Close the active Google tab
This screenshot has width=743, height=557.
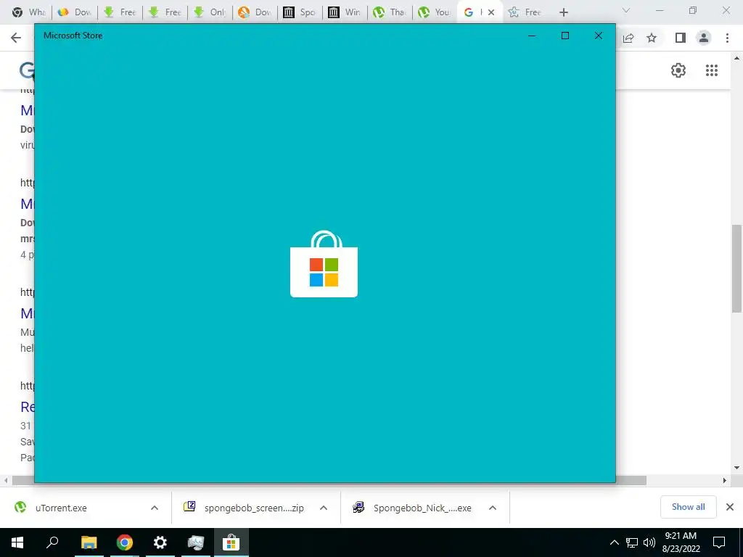pos(491,12)
